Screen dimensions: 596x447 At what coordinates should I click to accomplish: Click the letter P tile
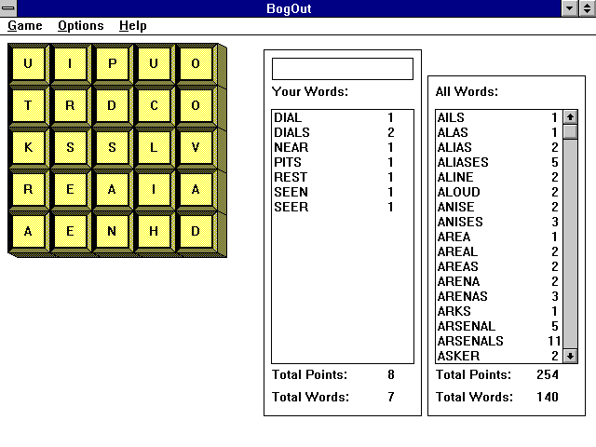[112, 63]
